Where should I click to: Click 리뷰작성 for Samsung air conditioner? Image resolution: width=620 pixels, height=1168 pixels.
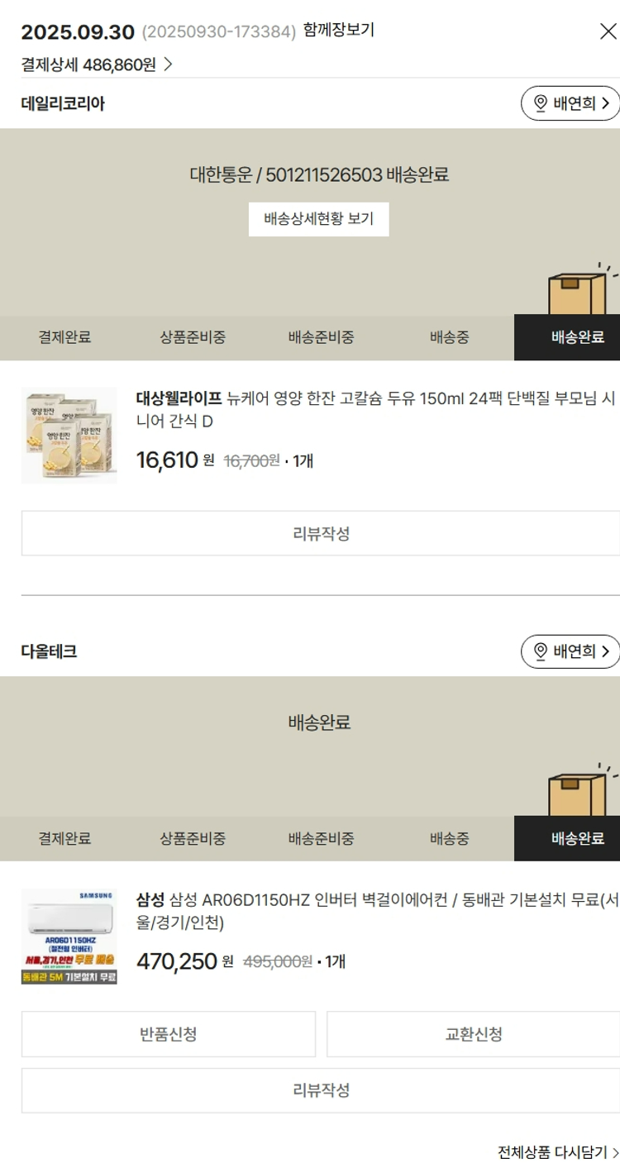point(321,1090)
